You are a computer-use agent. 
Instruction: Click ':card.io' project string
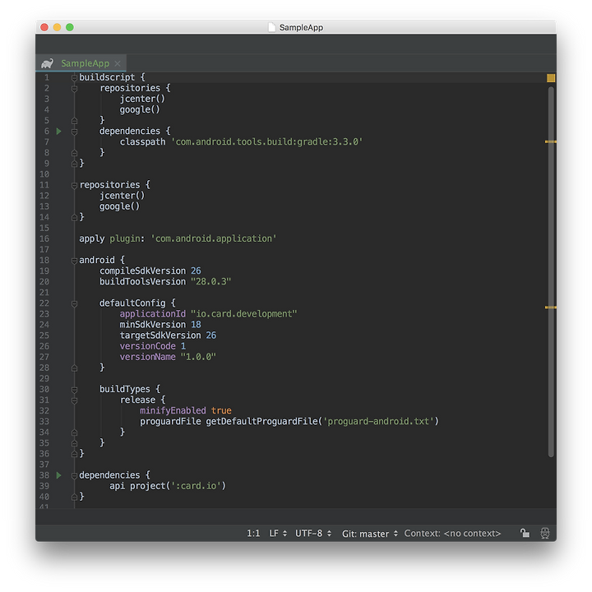pyautogui.click(x=197, y=486)
